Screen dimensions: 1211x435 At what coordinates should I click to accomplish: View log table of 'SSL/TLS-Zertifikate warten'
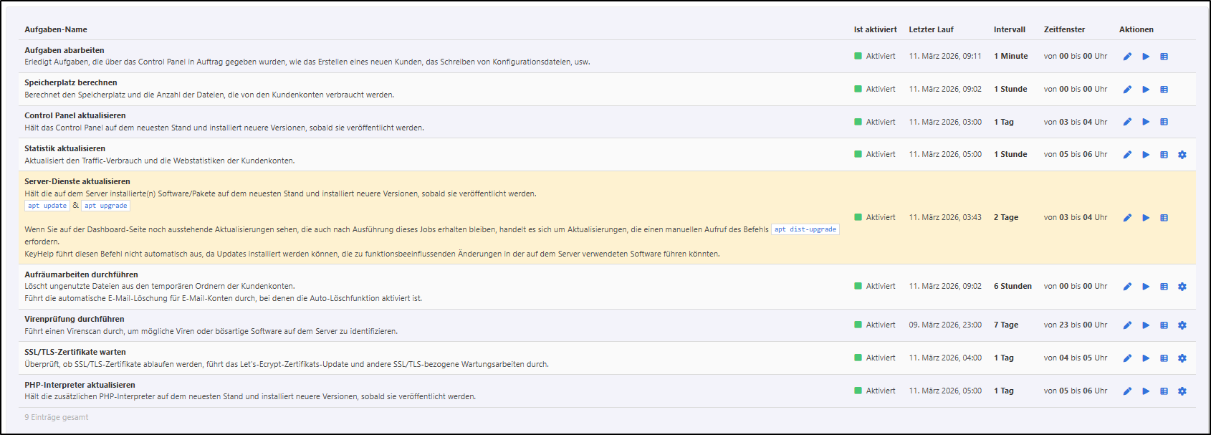pos(1164,358)
